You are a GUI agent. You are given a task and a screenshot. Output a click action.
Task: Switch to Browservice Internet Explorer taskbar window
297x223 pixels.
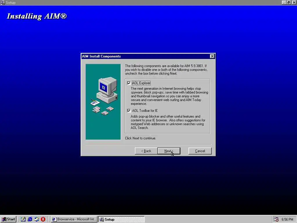pyautogui.click(x=74, y=219)
